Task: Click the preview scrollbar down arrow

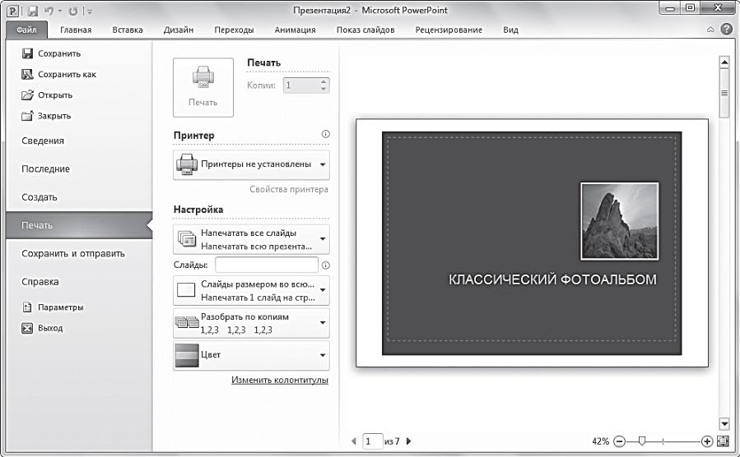Action: [724, 423]
